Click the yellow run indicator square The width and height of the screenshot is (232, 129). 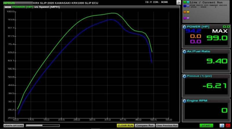coord(188,12)
